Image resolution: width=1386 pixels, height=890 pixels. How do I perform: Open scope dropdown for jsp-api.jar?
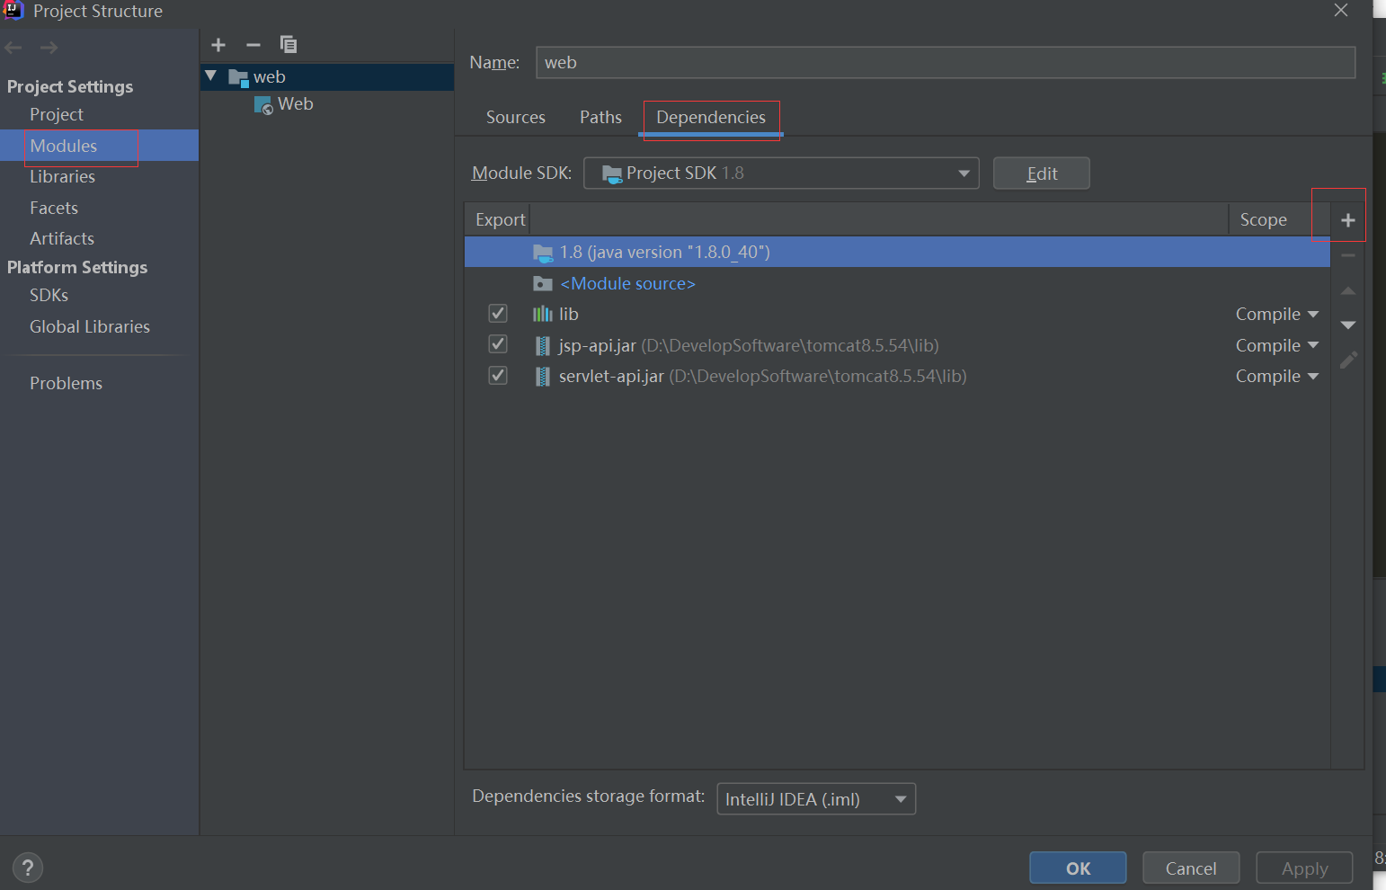click(1277, 345)
